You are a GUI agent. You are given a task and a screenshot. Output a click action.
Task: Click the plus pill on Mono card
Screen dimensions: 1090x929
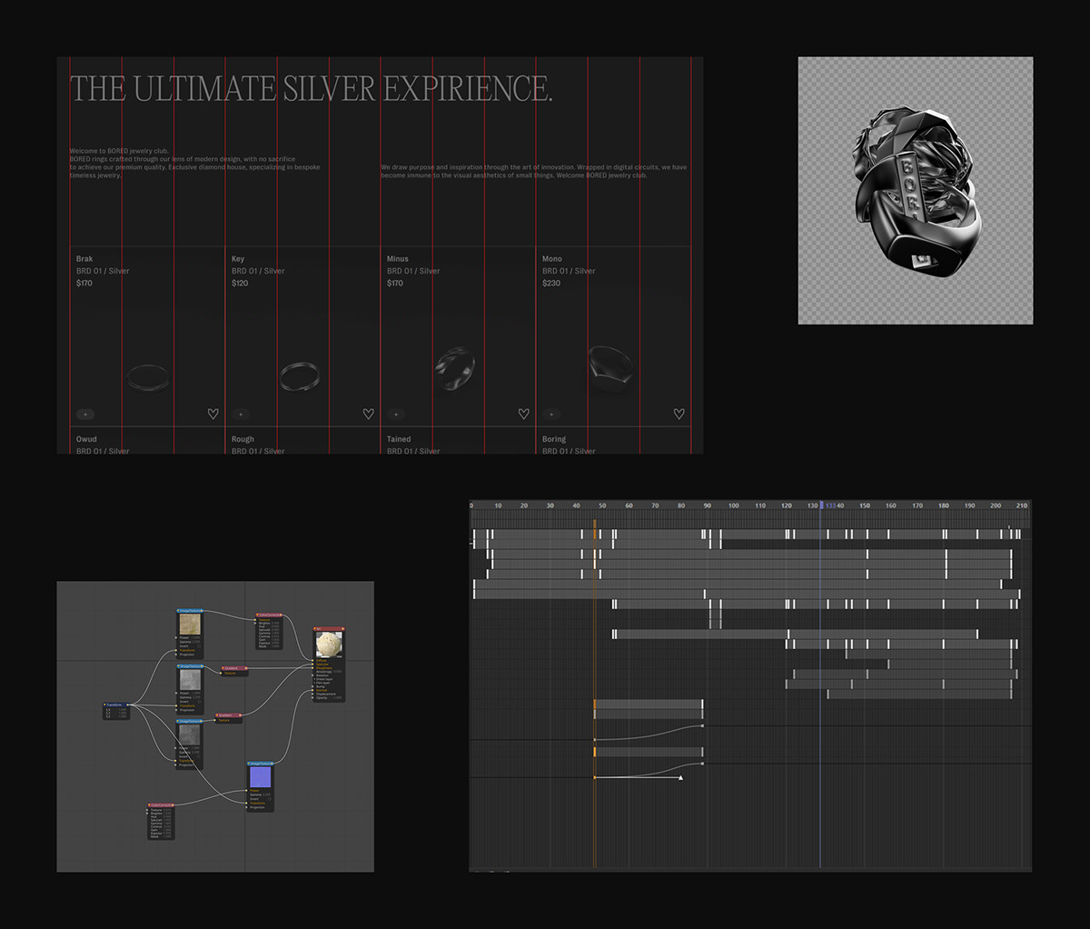click(551, 415)
